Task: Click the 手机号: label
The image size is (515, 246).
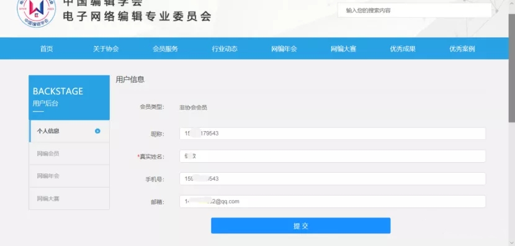Action: point(155,180)
